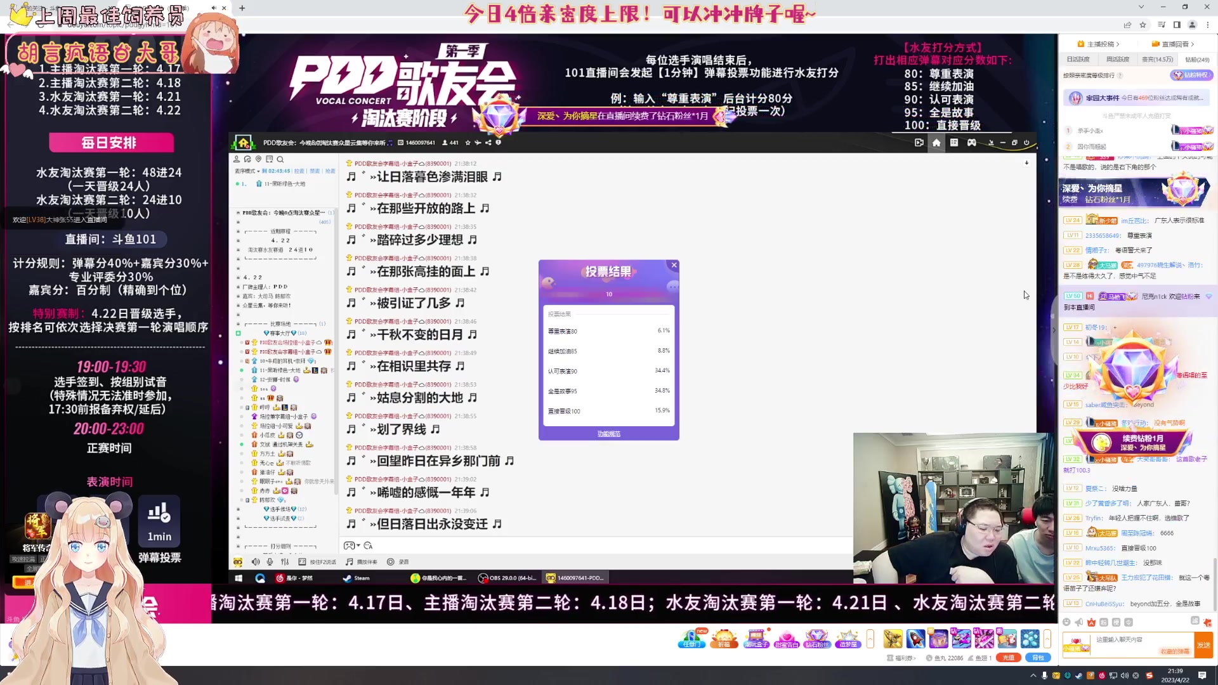The image size is (1218, 685).
Task: Expand 直播回看 section chevron
Action: [1193, 44]
